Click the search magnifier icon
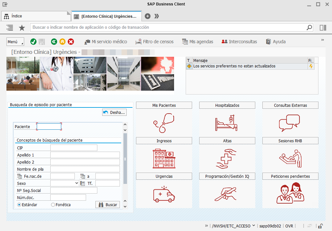Screen dimensions: 332x231 tap(309, 27)
